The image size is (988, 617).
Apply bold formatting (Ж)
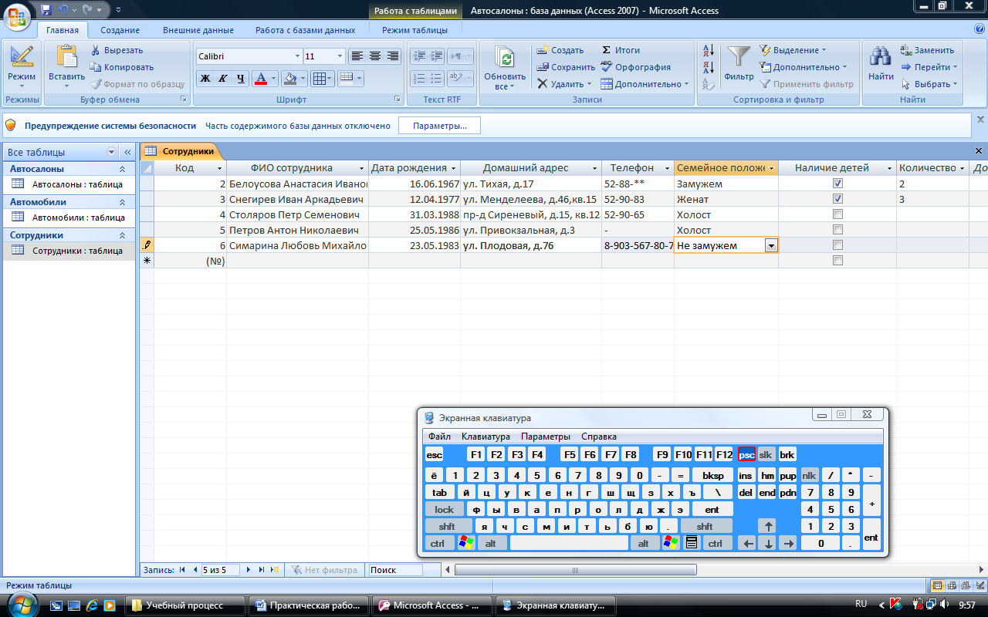(205, 78)
